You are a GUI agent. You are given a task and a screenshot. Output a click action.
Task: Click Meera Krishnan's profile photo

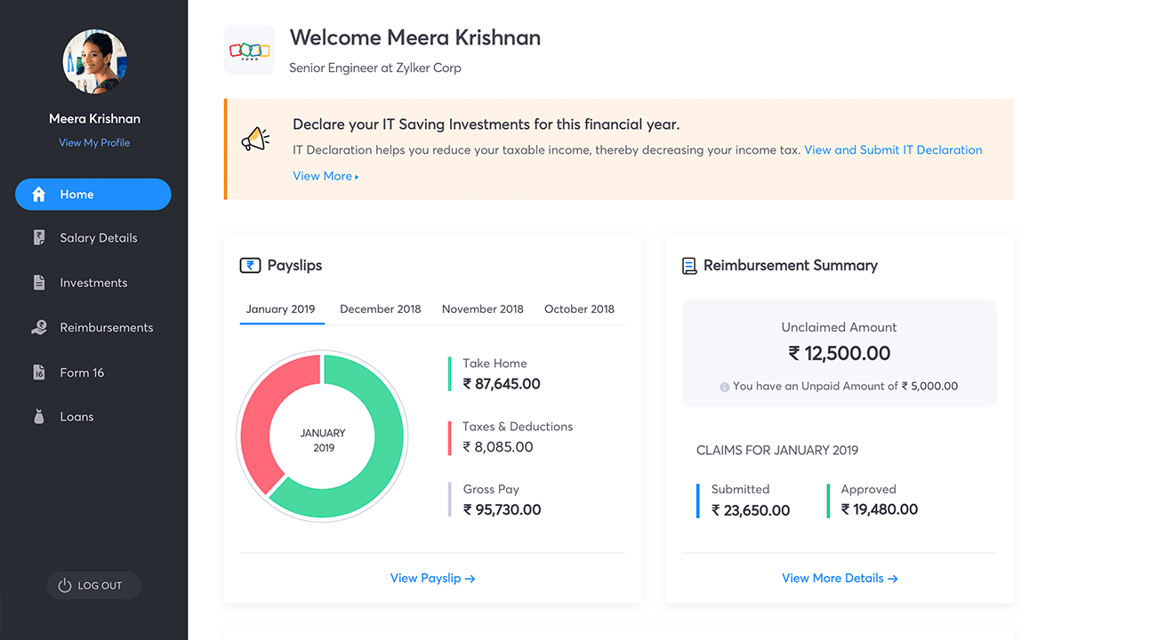coord(95,61)
